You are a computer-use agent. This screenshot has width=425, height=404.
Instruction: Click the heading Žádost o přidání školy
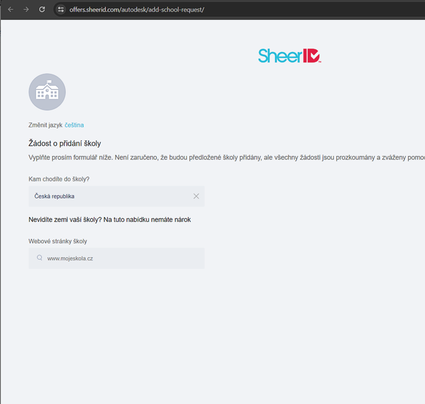click(x=65, y=143)
